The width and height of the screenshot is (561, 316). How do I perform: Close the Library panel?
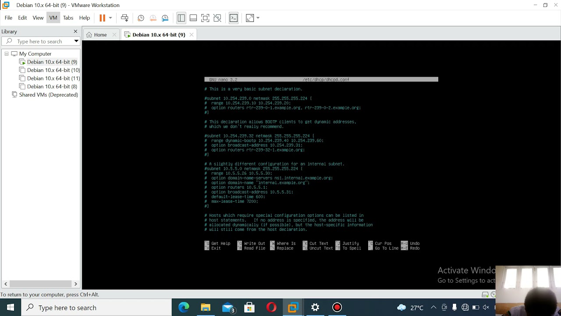point(75,32)
